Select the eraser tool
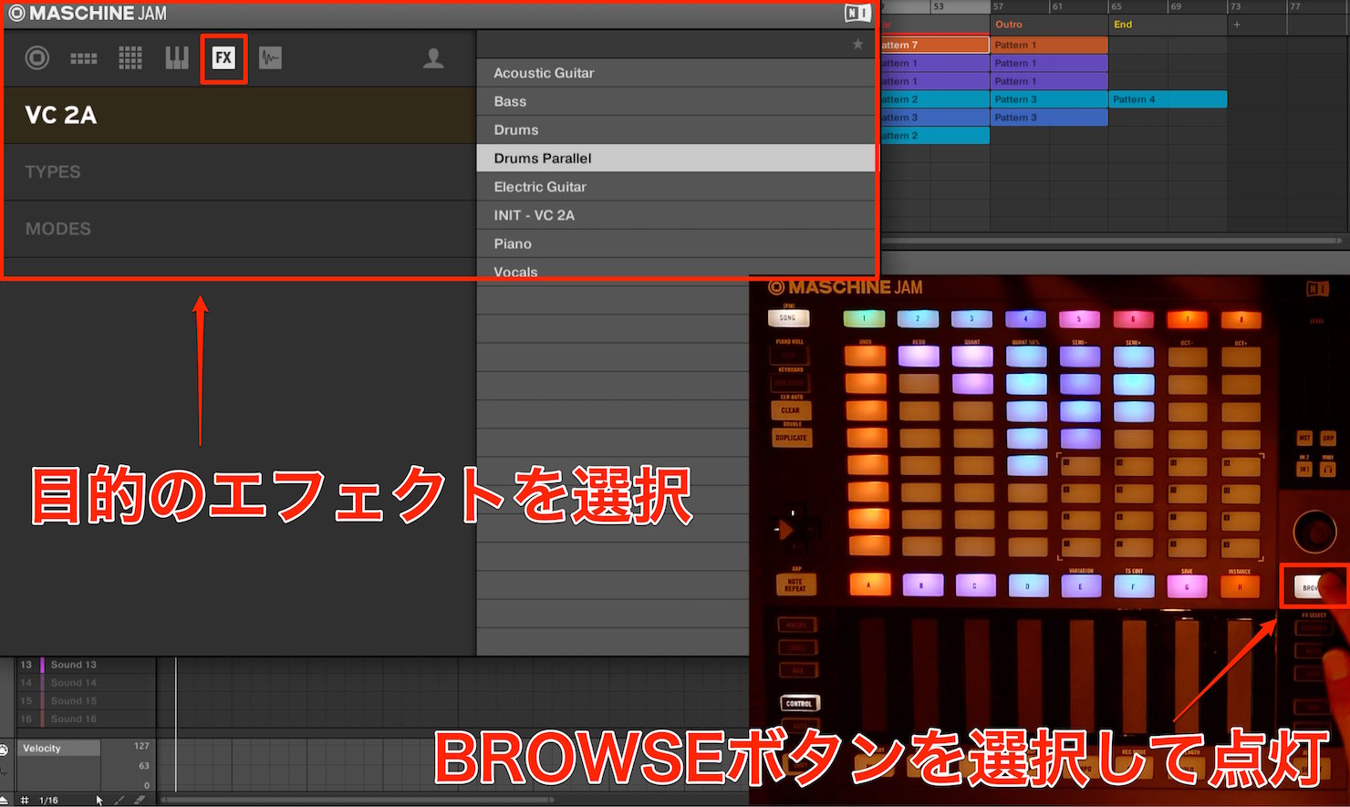The image size is (1350, 807). 140,800
